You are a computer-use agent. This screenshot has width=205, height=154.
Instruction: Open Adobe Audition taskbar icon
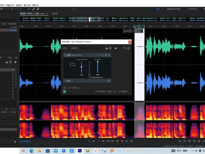80,151
